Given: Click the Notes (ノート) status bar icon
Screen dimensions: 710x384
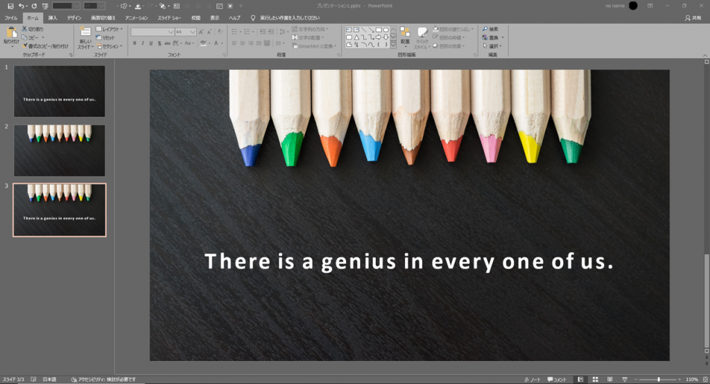Looking at the screenshot, I should 532,379.
